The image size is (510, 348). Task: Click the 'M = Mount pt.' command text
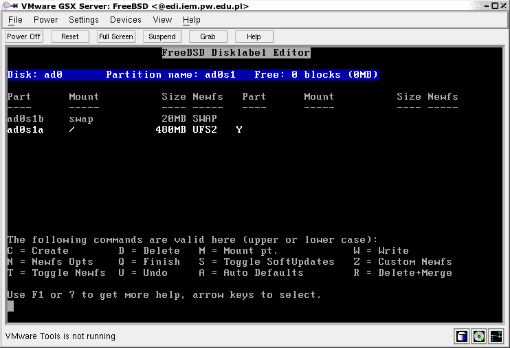pos(238,250)
